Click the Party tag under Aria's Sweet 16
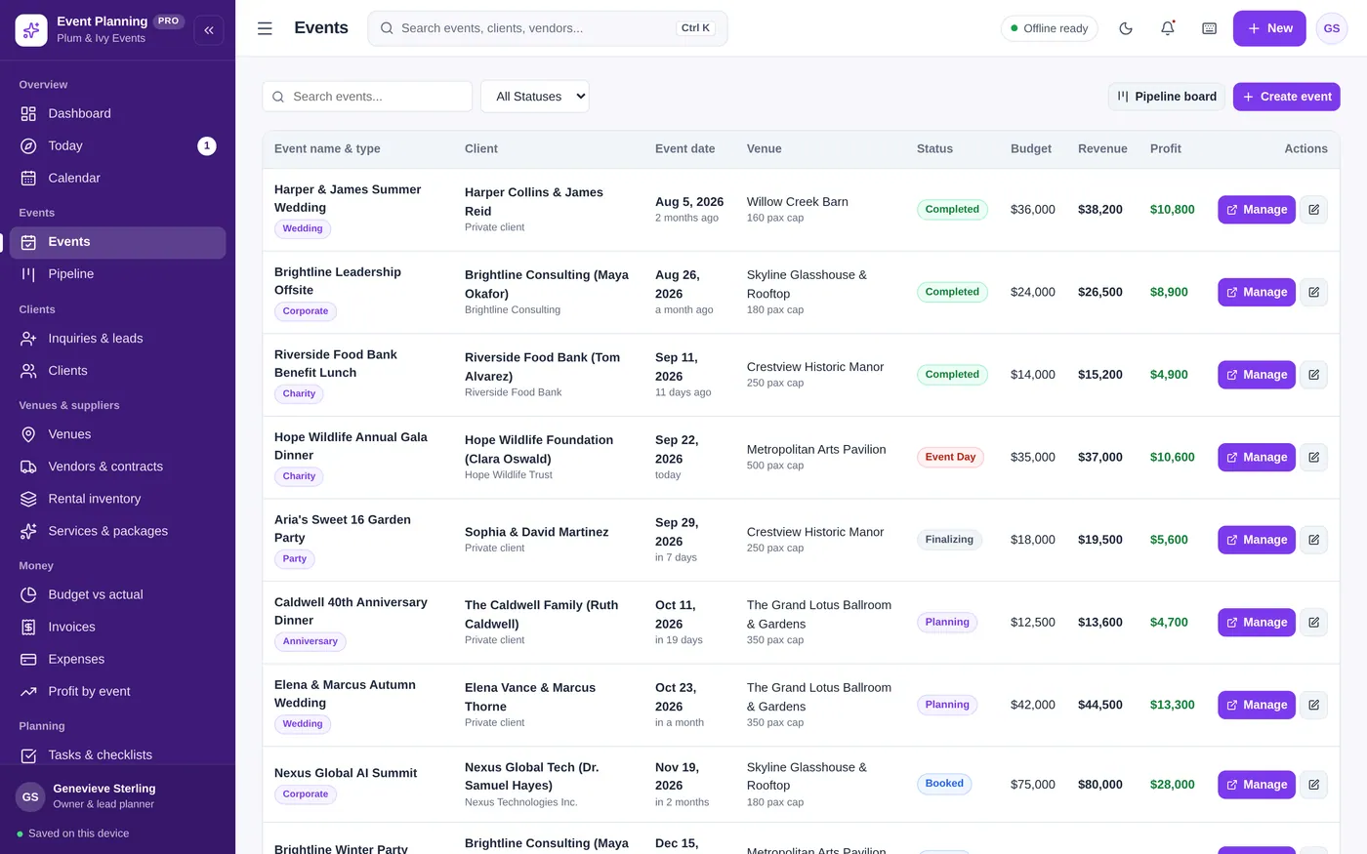The image size is (1367, 854). point(295,559)
